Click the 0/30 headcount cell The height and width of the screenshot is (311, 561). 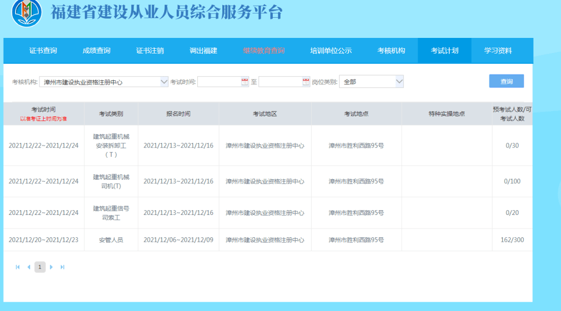pyautogui.click(x=512, y=145)
